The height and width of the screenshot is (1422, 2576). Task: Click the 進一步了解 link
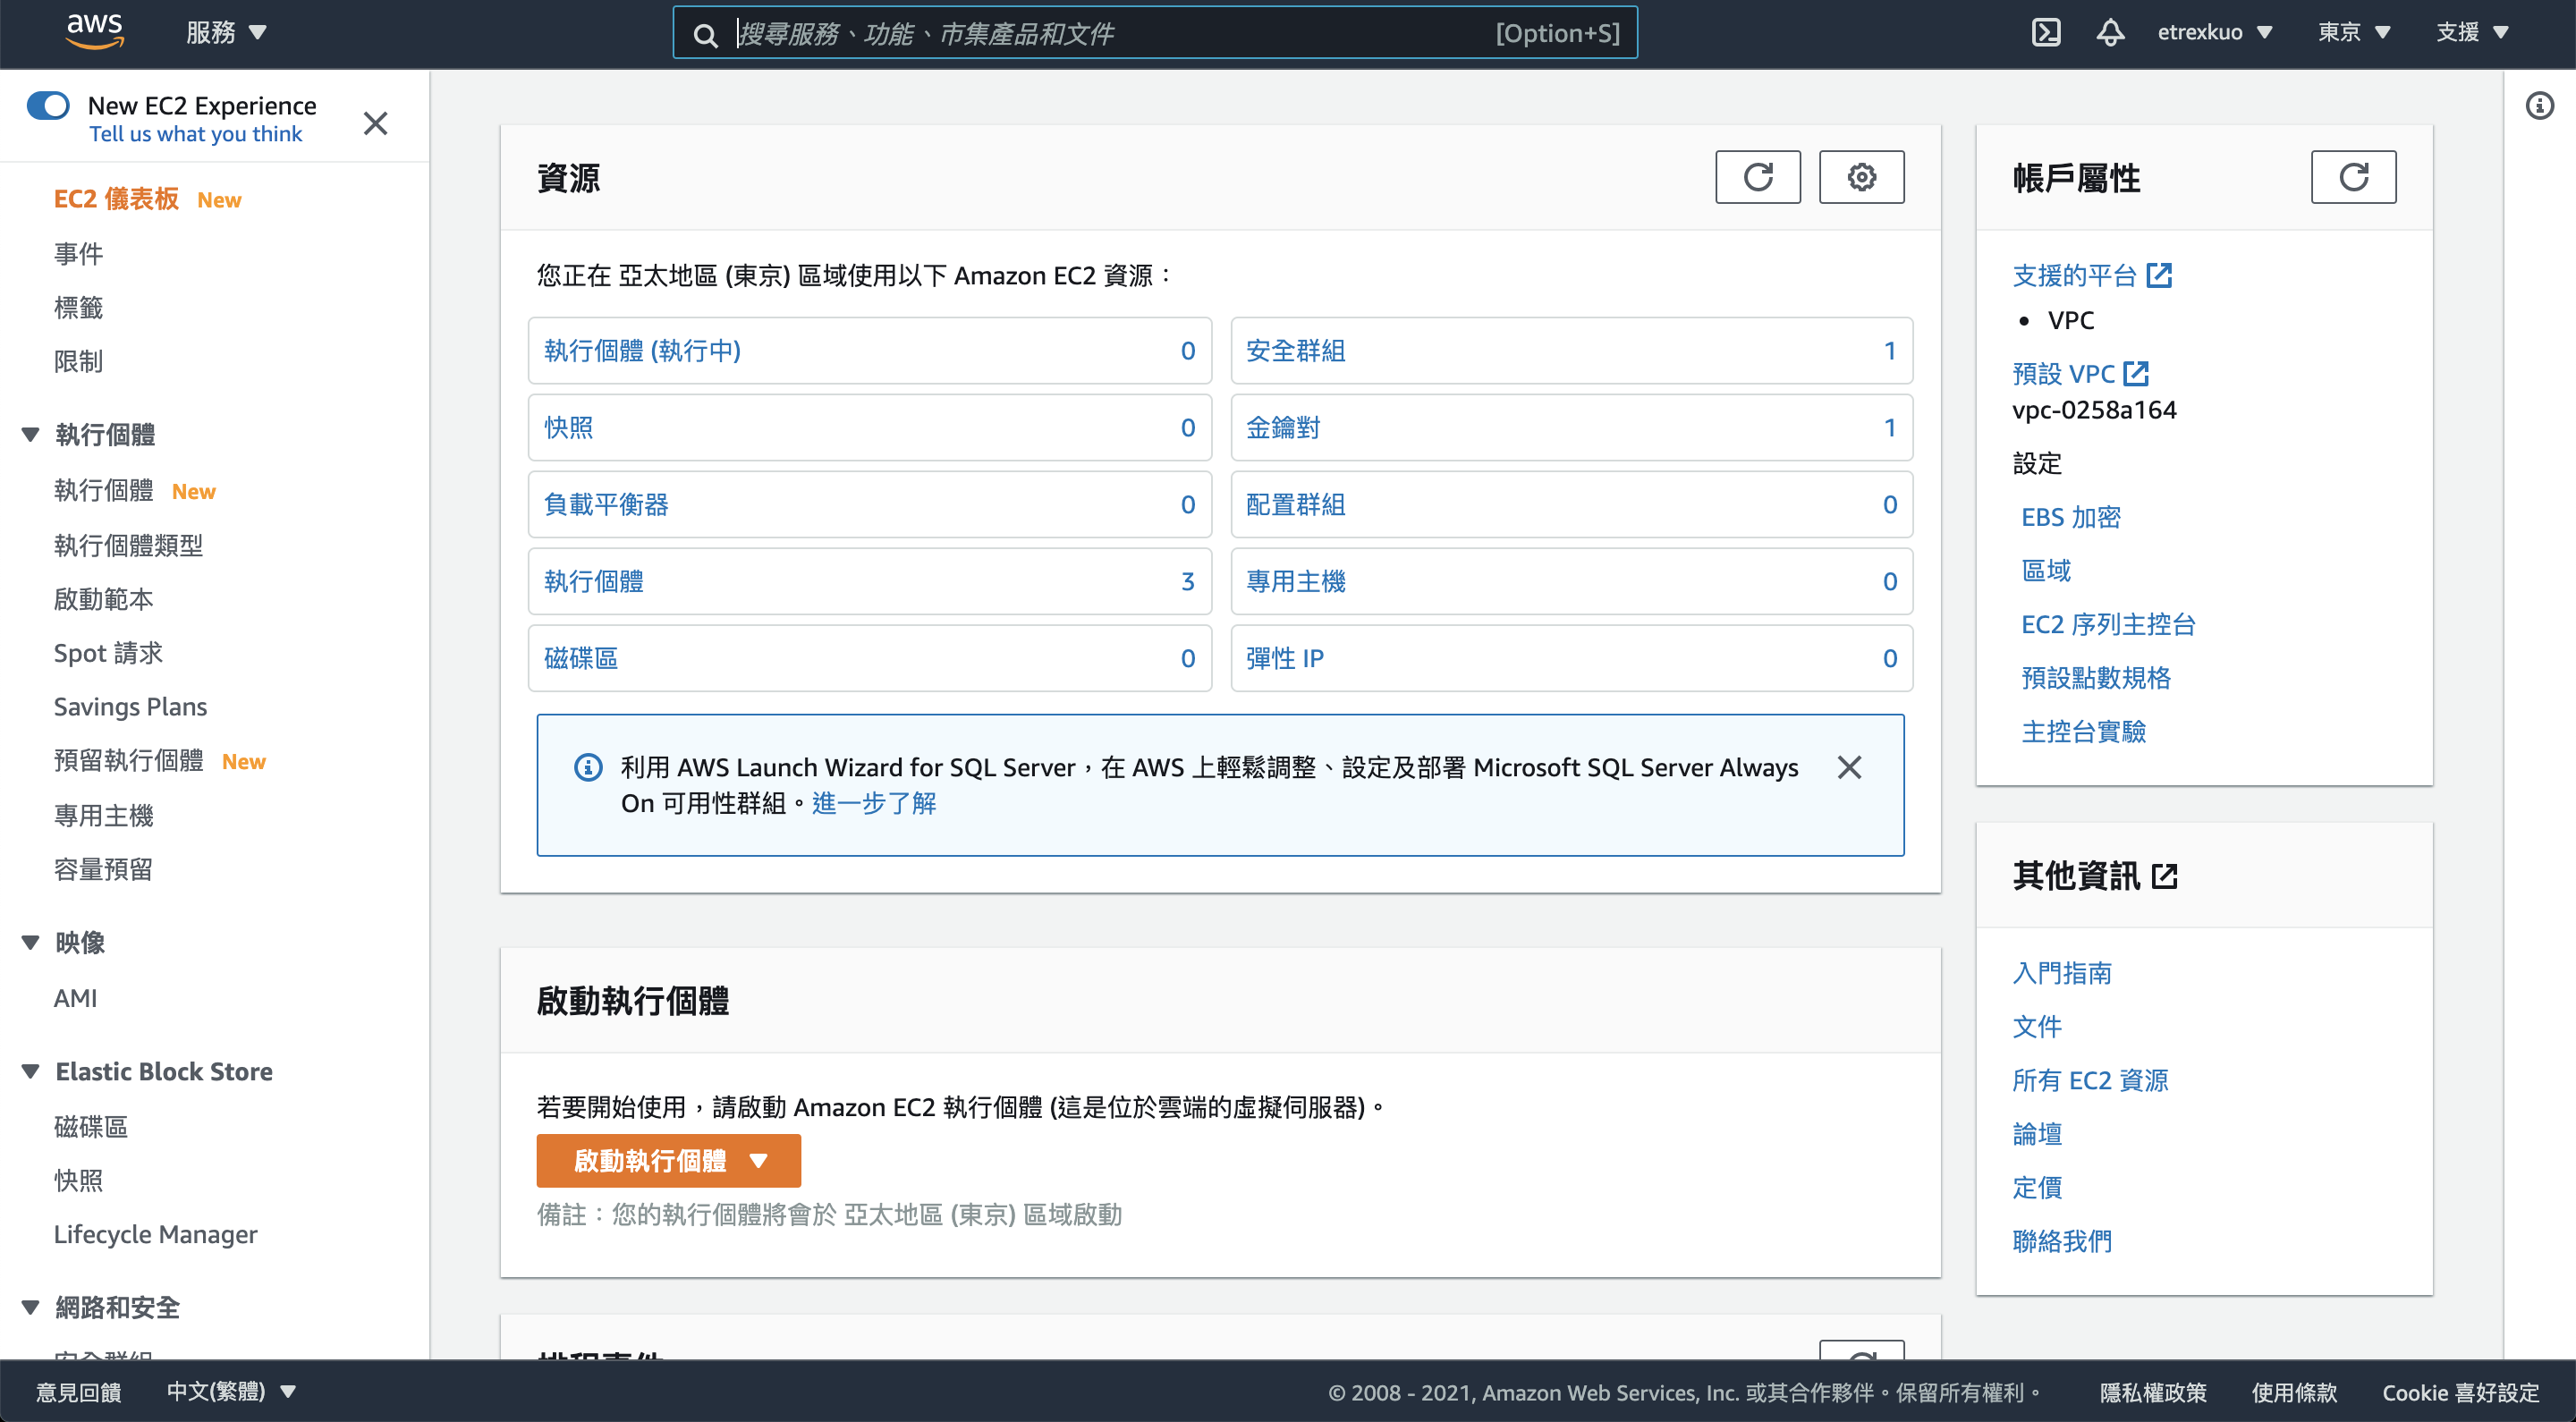(x=874, y=803)
